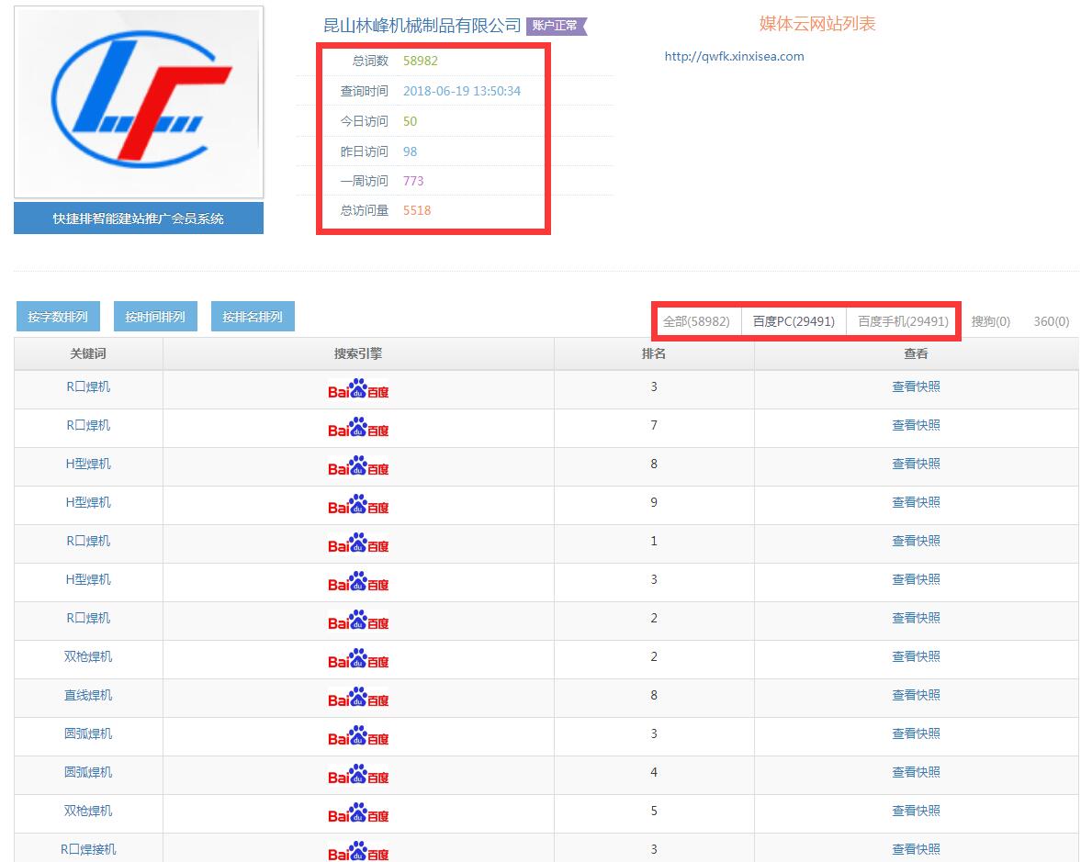
Task: Switch to the 百度手机(29491) tab
Action: [x=903, y=321]
